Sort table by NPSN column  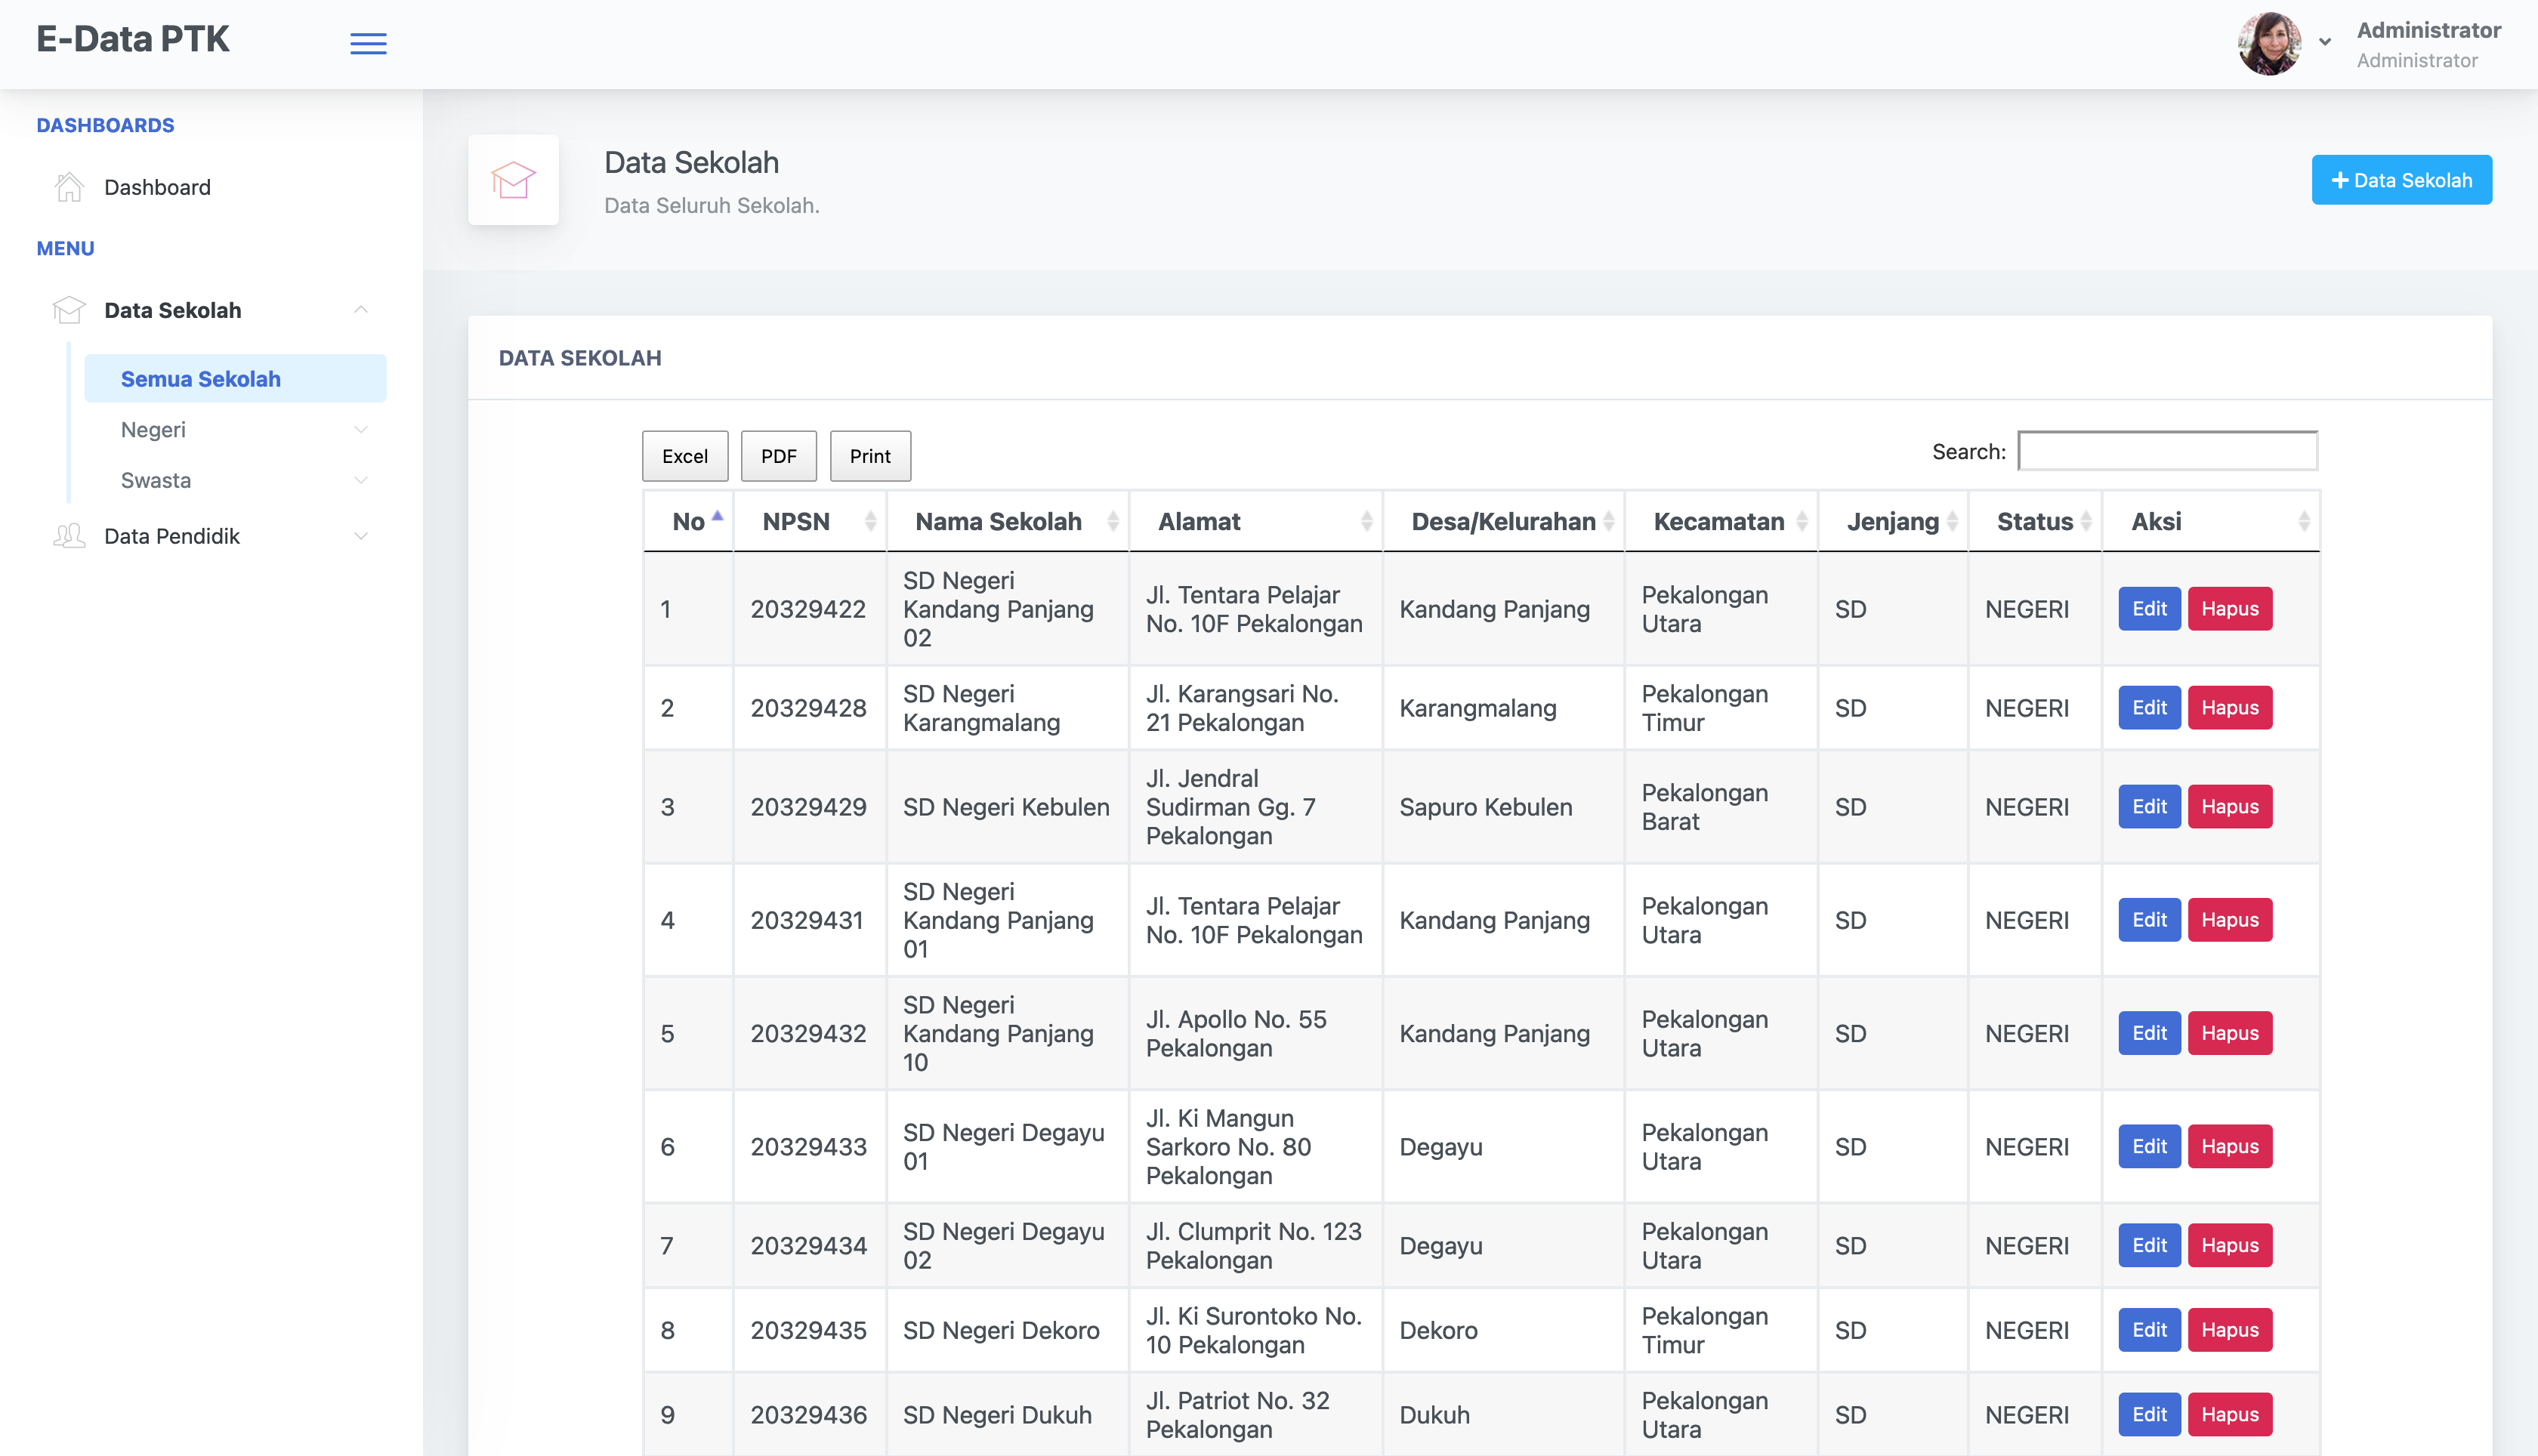click(810, 521)
